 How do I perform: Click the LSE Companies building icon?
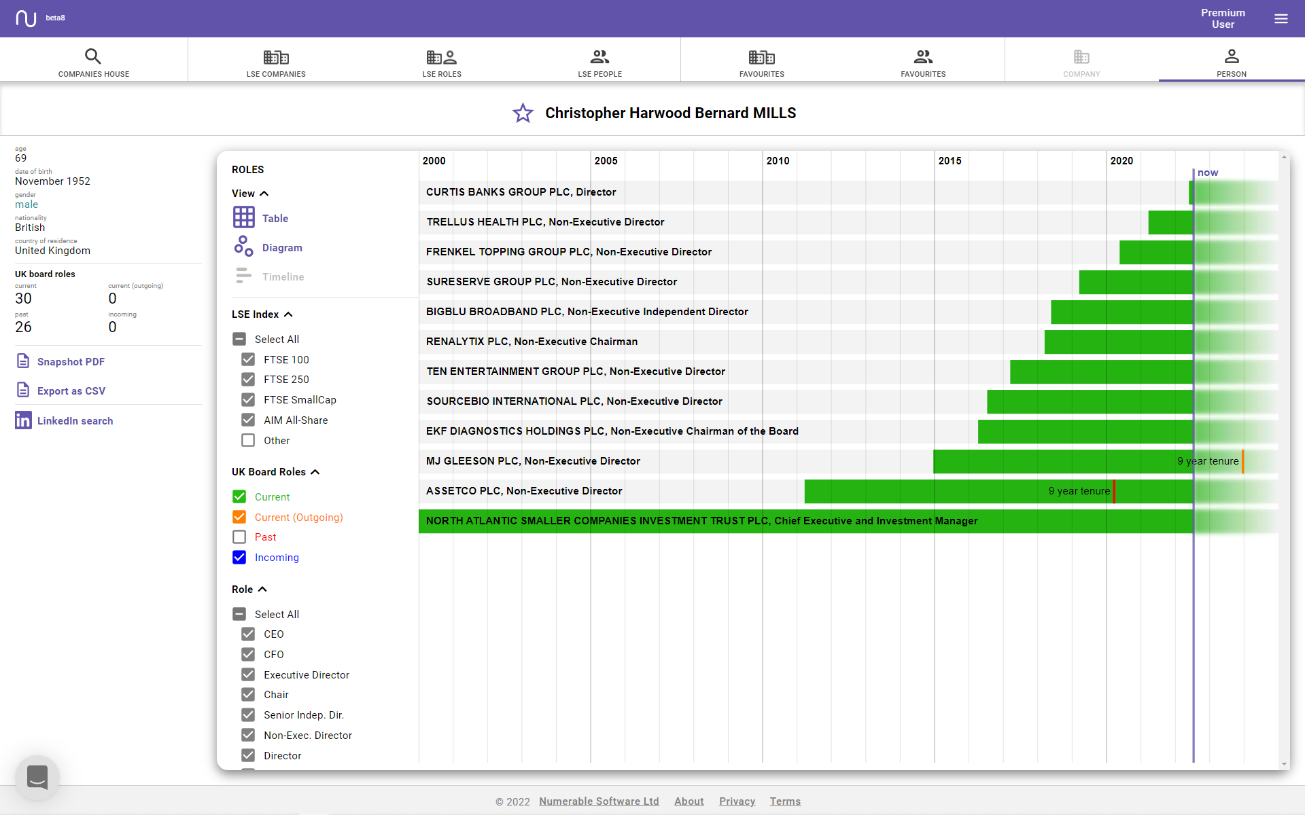coord(276,57)
